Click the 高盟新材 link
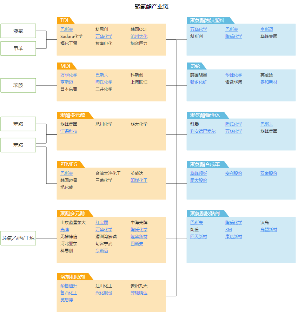This screenshot has width=298, height=315. click(x=269, y=229)
